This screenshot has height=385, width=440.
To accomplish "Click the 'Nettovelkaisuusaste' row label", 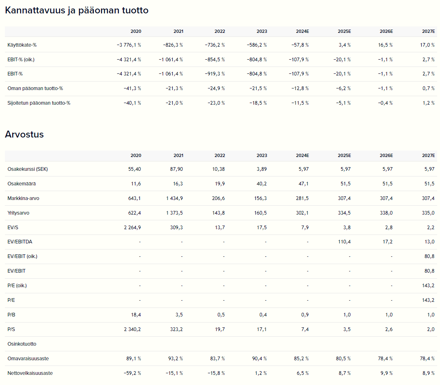I will click(x=30, y=373).
